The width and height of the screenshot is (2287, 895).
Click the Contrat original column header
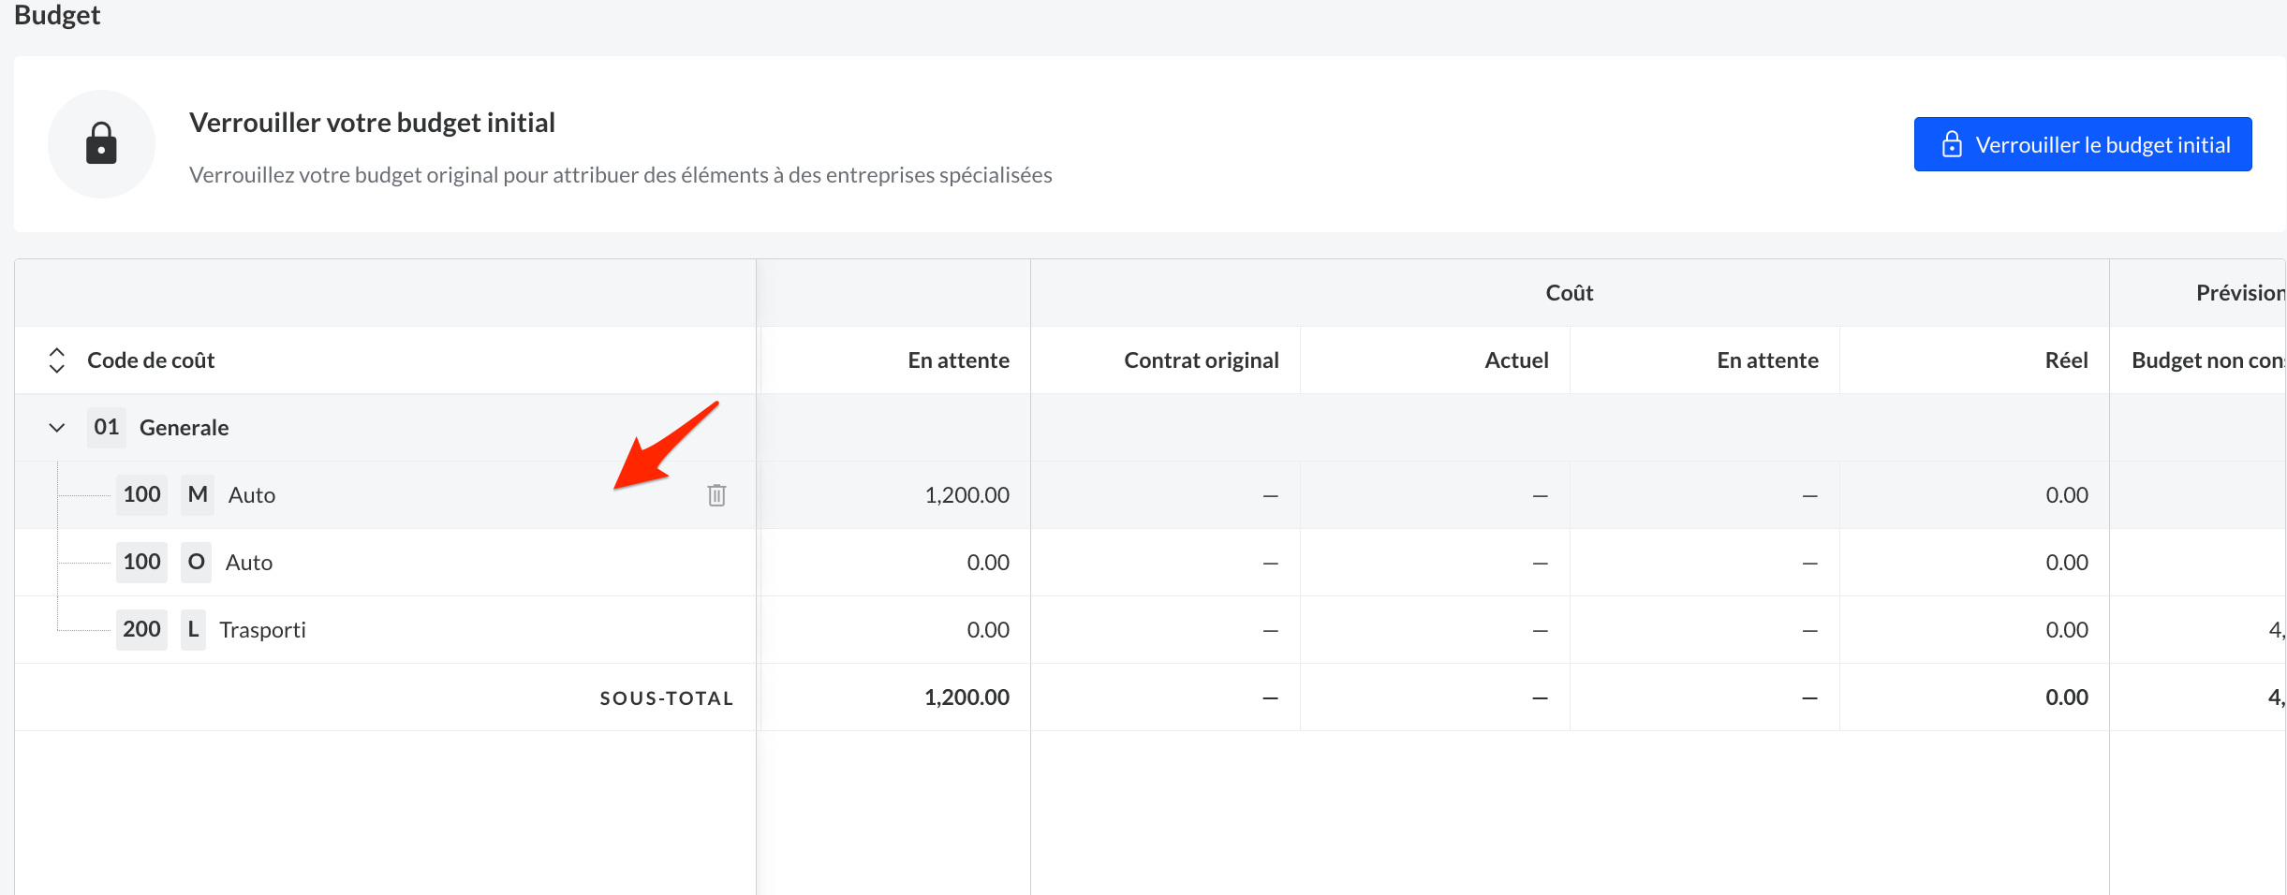tap(1201, 360)
